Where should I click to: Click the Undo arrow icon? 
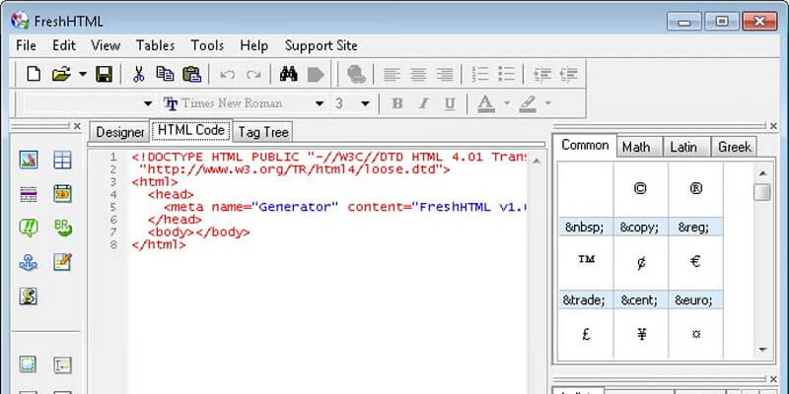click(x=228, y=75)
